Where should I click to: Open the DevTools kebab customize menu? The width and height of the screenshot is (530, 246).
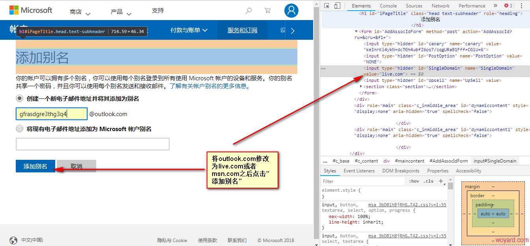[x=521, y=6]
